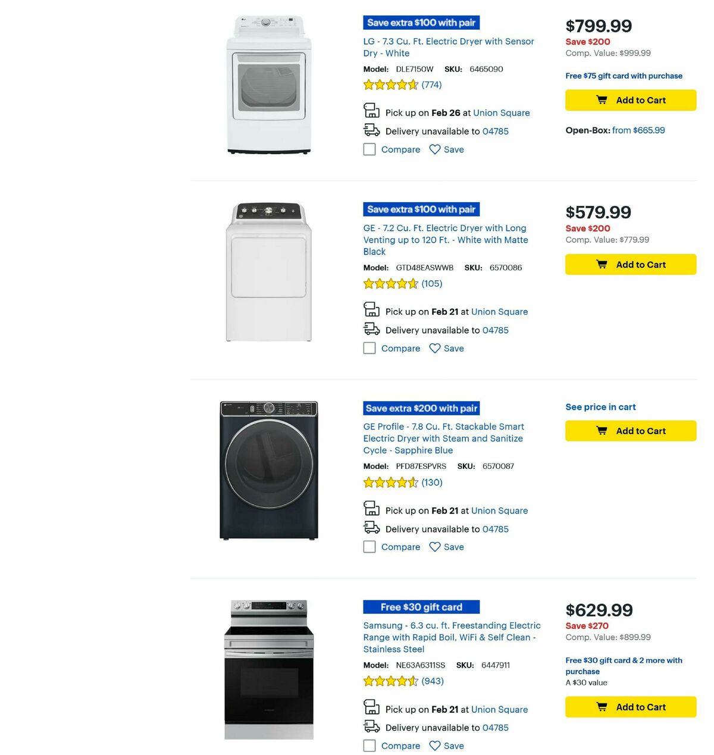
Task: Click store pickup icon for LG dryer
Action: [x=371, y=110]
